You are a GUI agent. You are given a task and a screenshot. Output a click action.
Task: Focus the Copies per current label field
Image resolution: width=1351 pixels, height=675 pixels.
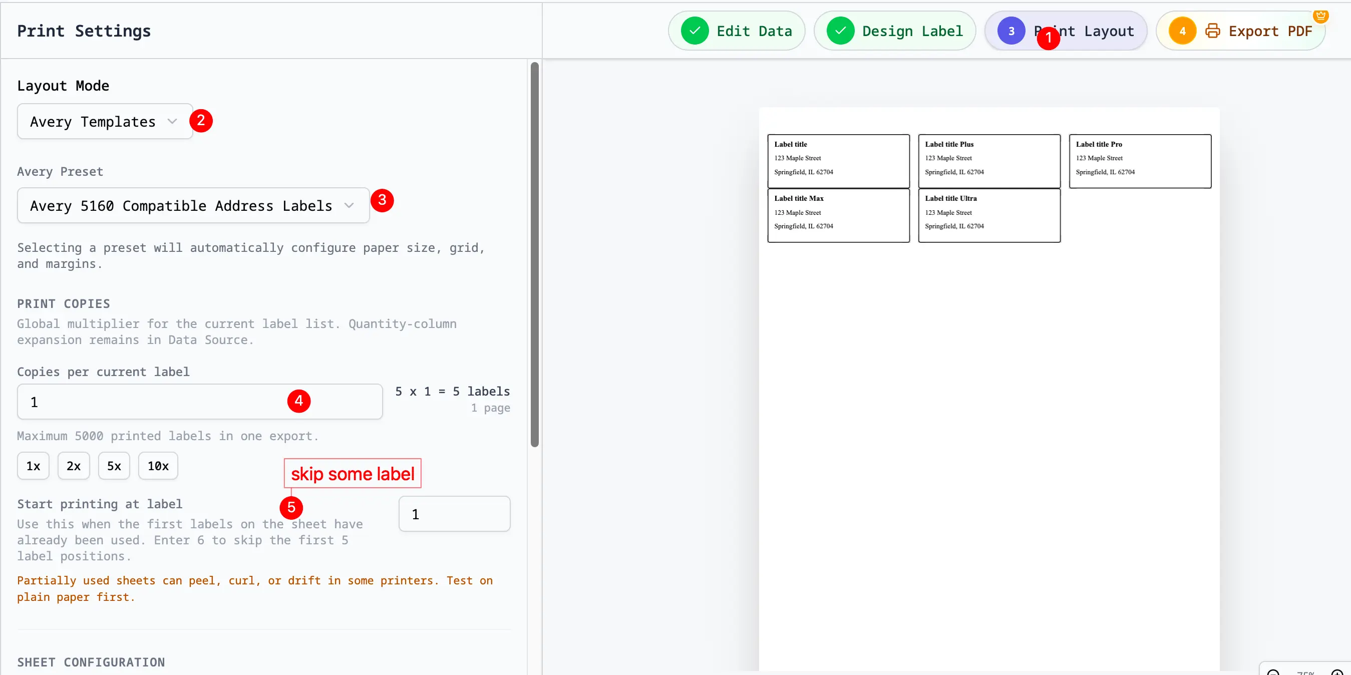point(200,402)
